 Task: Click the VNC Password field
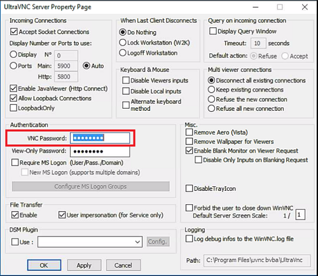click(x=100, y=138)
